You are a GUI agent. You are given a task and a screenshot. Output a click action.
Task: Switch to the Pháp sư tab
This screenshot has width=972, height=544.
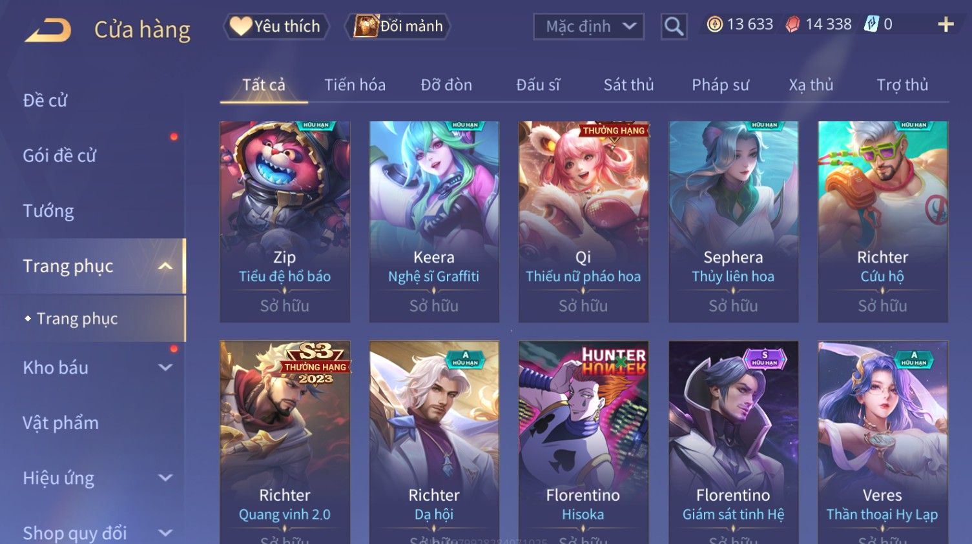coord(720,85)
